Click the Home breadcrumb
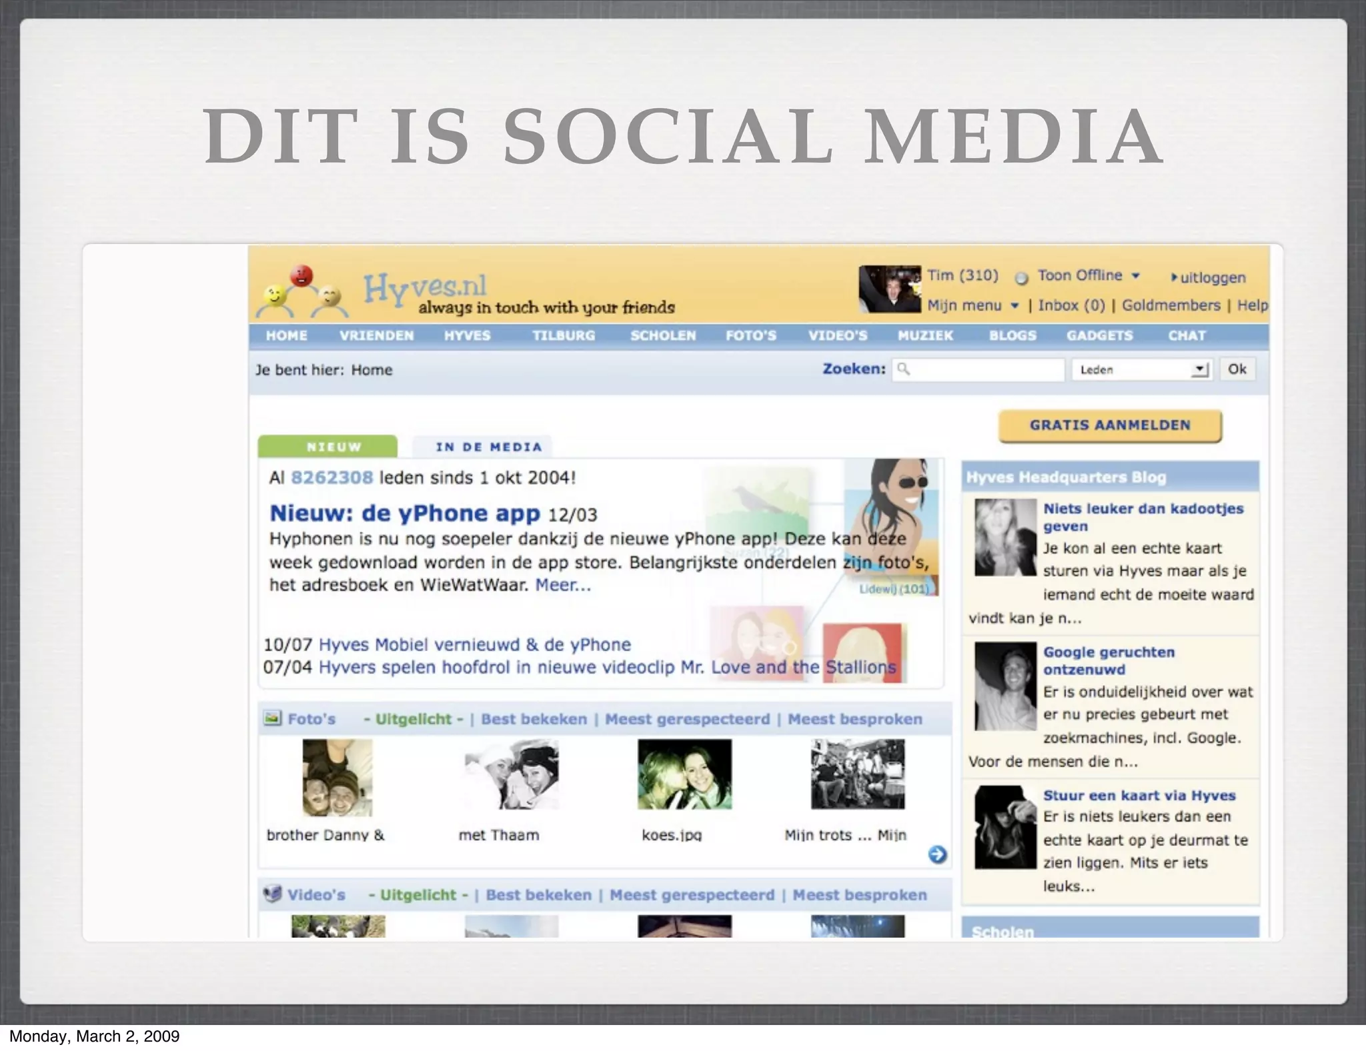Screen dimensions: 1366x1051 (372, 370)
